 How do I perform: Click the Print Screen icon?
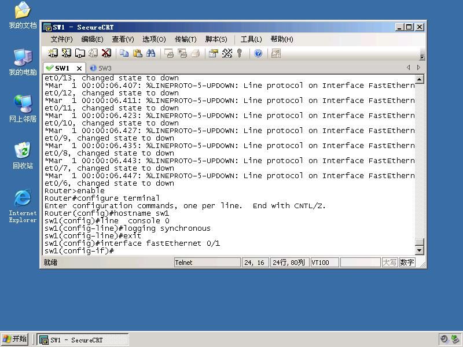(x=169, y=53)
